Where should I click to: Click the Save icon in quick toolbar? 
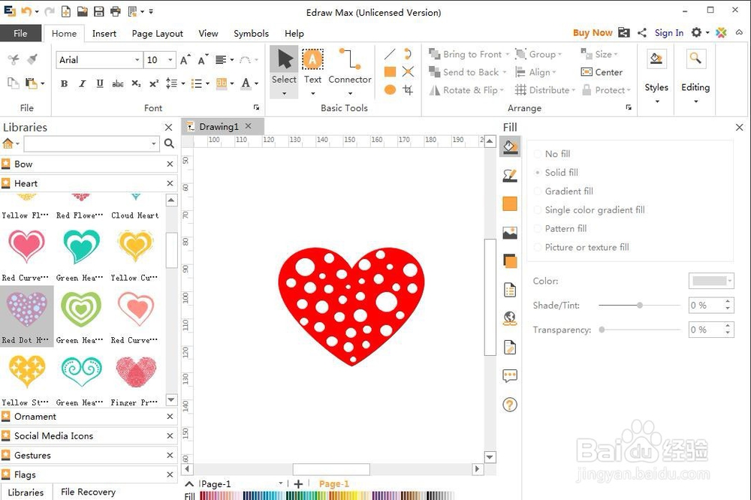point(98,11)
